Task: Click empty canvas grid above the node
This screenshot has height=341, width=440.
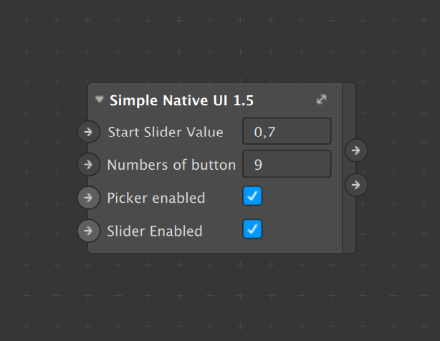Action: [x=215, y=43]
